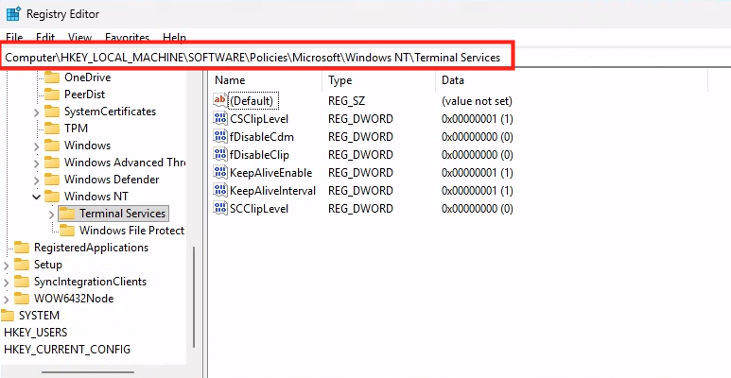The width and height of the screenshot is (731, 378).
Task: Click the Registry Editor app icon in title bar
Action: [12, 14]
